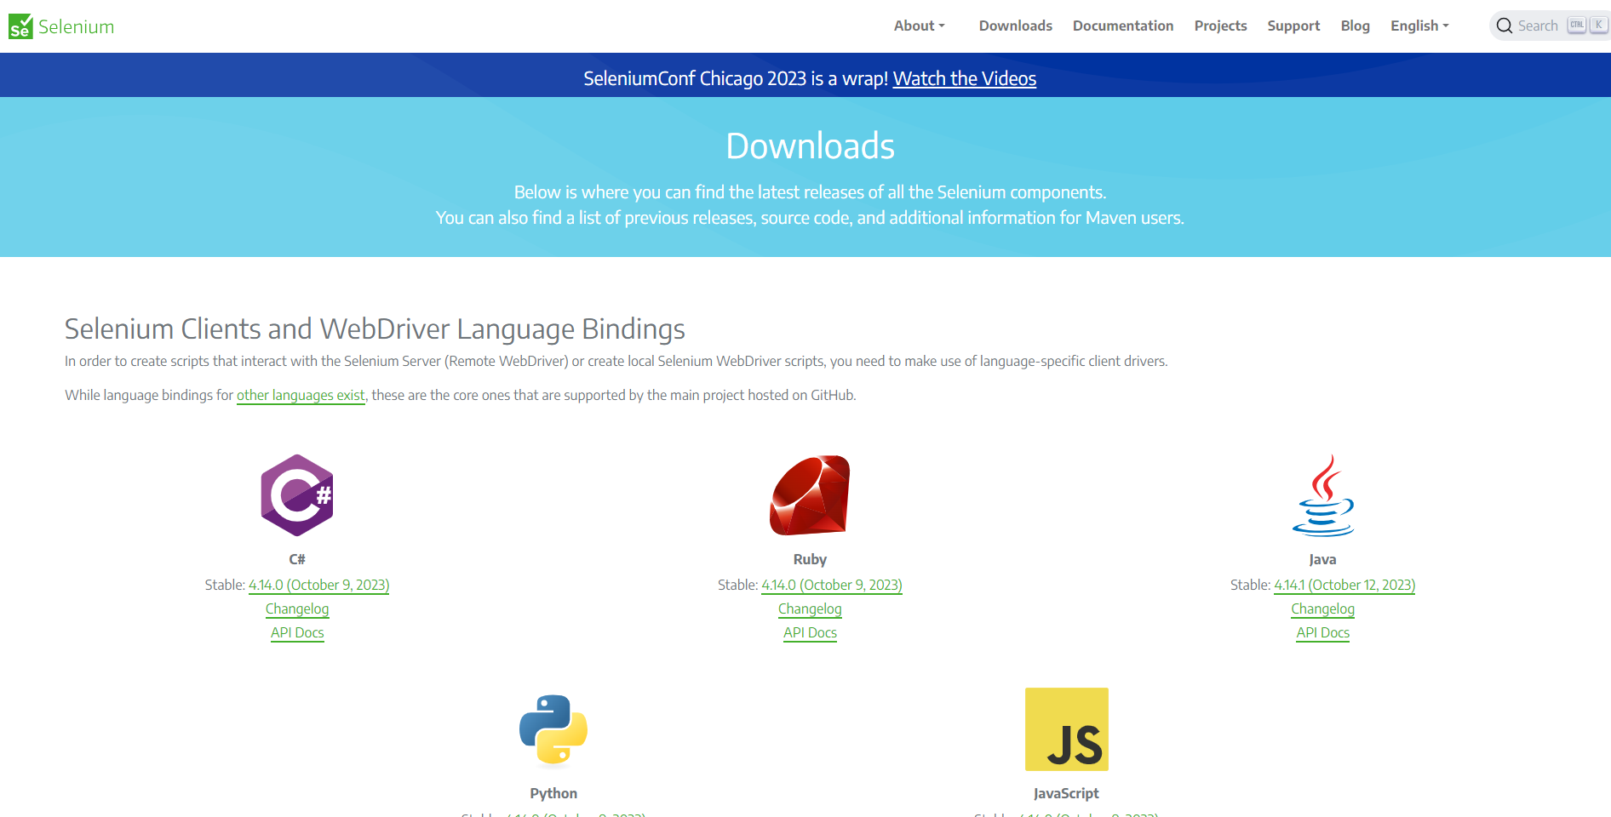Download Java stable 4.14.1 release
Screen dimensions: 1611x817
pos(1344,585)
